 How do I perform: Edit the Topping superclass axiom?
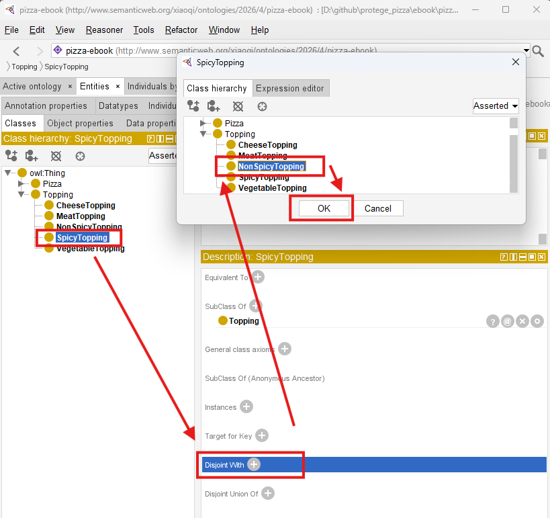[x=537, y=321]
